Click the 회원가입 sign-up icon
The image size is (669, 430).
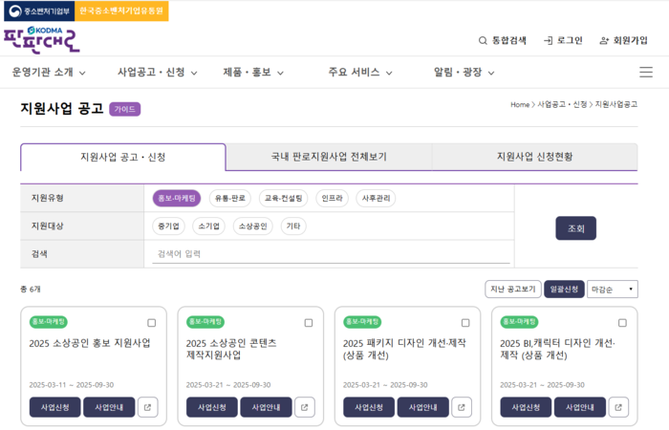coord(604,40)
